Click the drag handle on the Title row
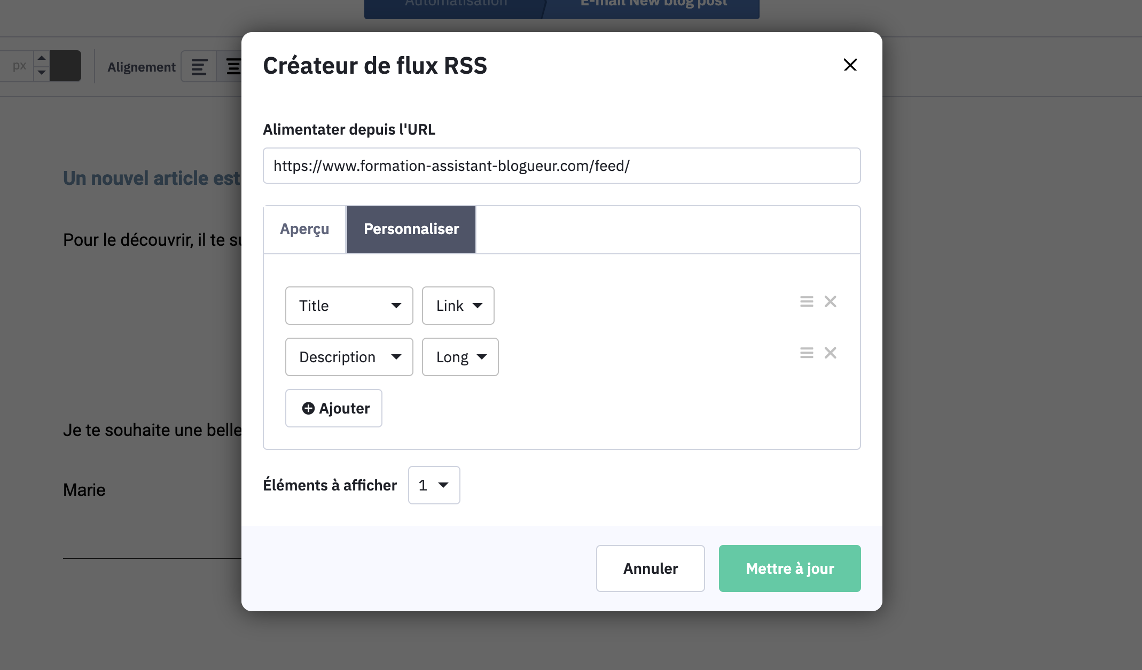 807,301
